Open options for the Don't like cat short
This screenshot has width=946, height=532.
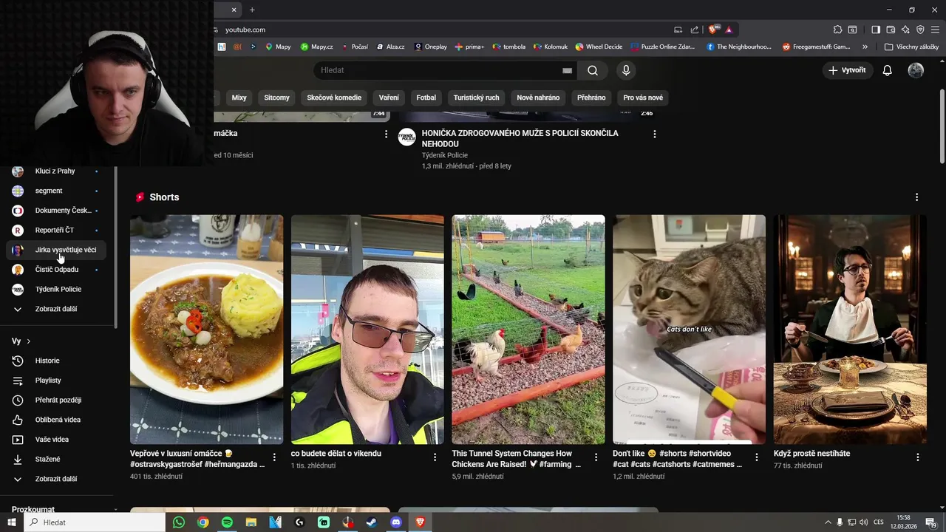pos(756,457)
